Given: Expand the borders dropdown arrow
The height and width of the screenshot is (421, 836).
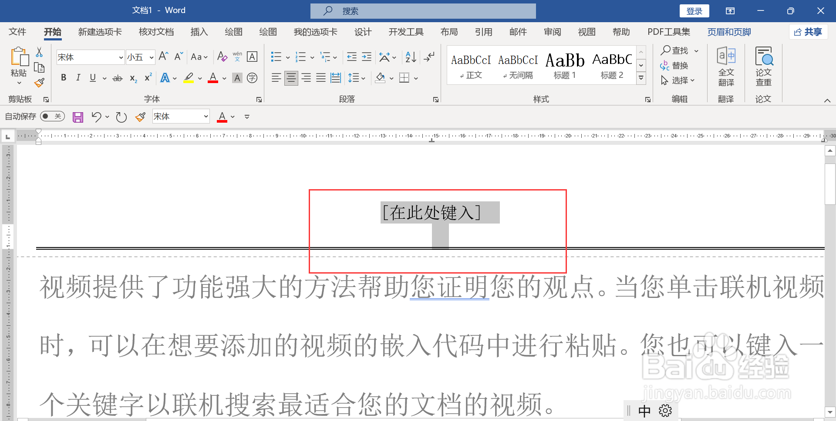Looking at the screenshot, I should (416, 78).
